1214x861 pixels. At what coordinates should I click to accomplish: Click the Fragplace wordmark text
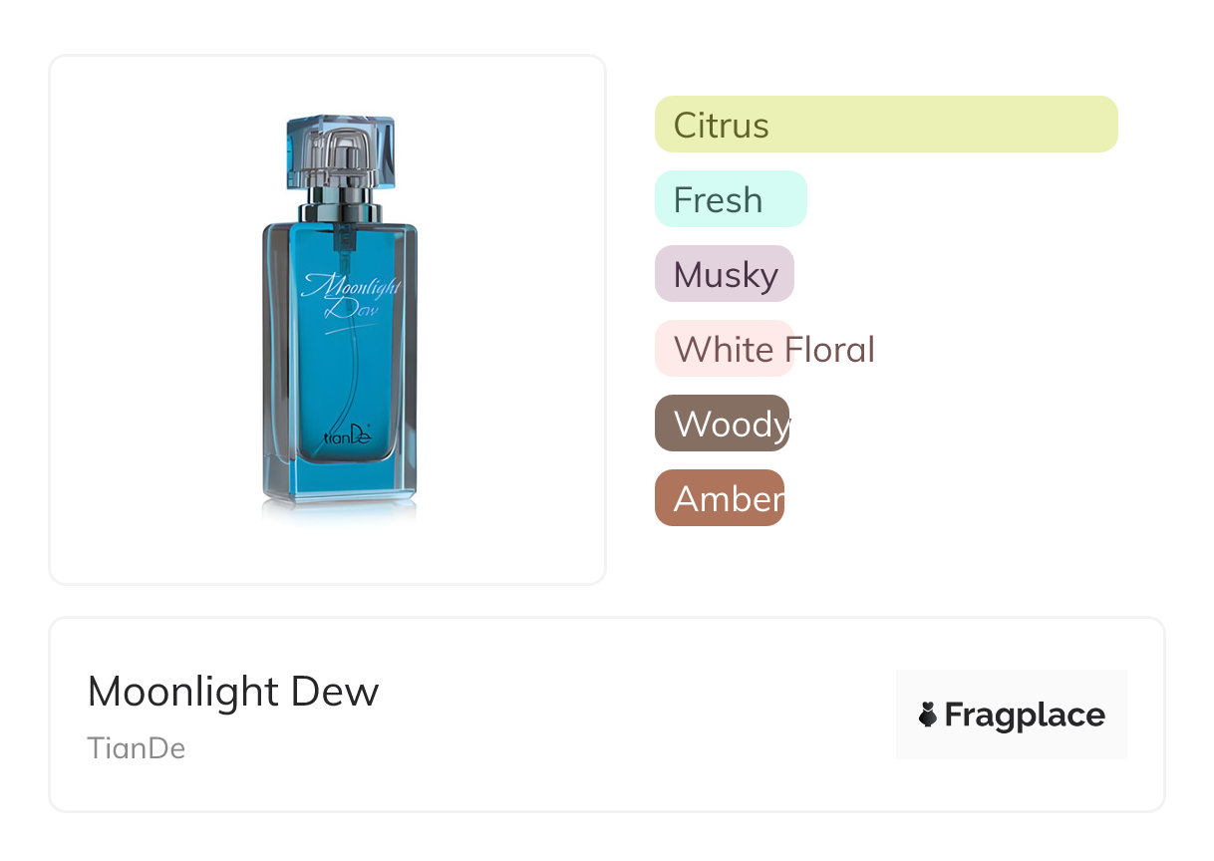coord(1025,715)
